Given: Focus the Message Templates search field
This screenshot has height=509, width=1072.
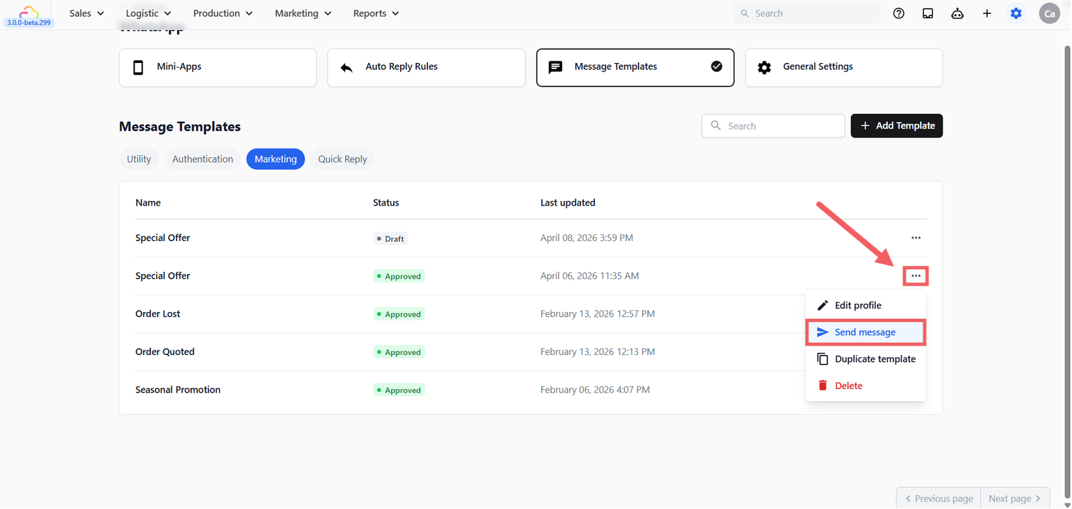Looking at the screenshot, I should click(773, 126).
